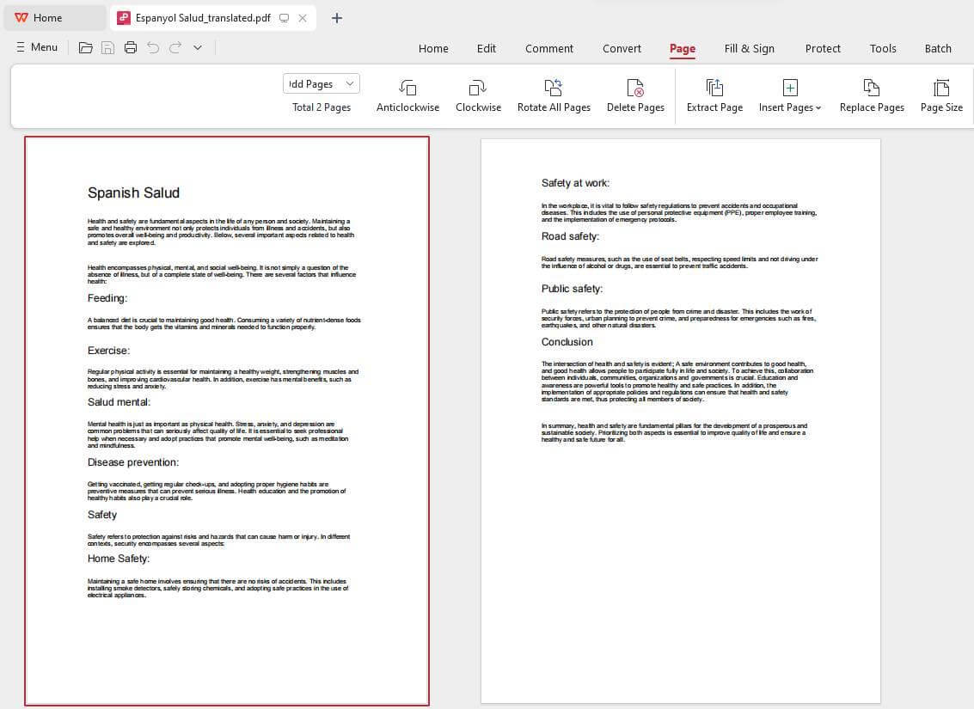Switch to the Home tab
The height and width of the screenshot is (709, 974).
(433, 49)
